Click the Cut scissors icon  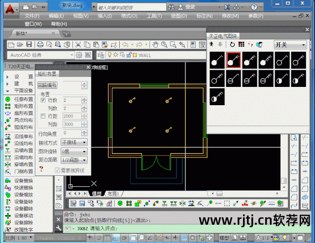(x=78, y=44)
